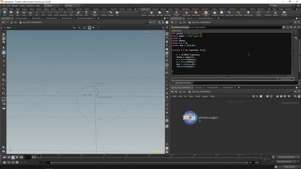Screen dimensions: 301x169
Task: Add a Gamepad Camera from the shelf
Action: [x=284, y=14]
